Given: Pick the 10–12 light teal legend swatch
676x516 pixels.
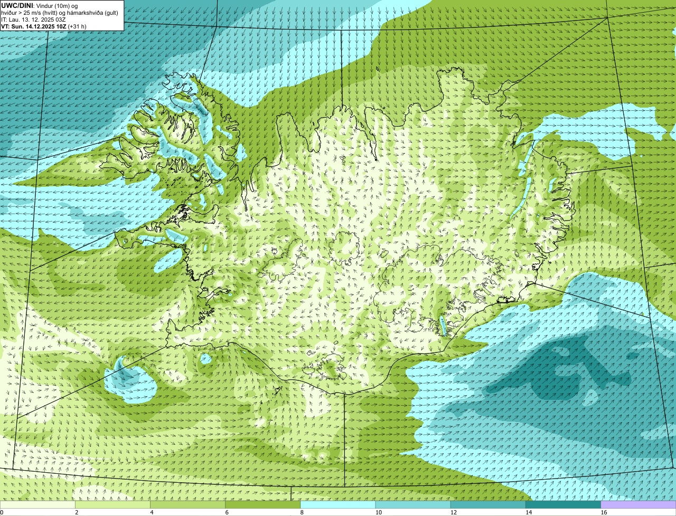Looking at the screenshot, I should click(x=413, y=505).
